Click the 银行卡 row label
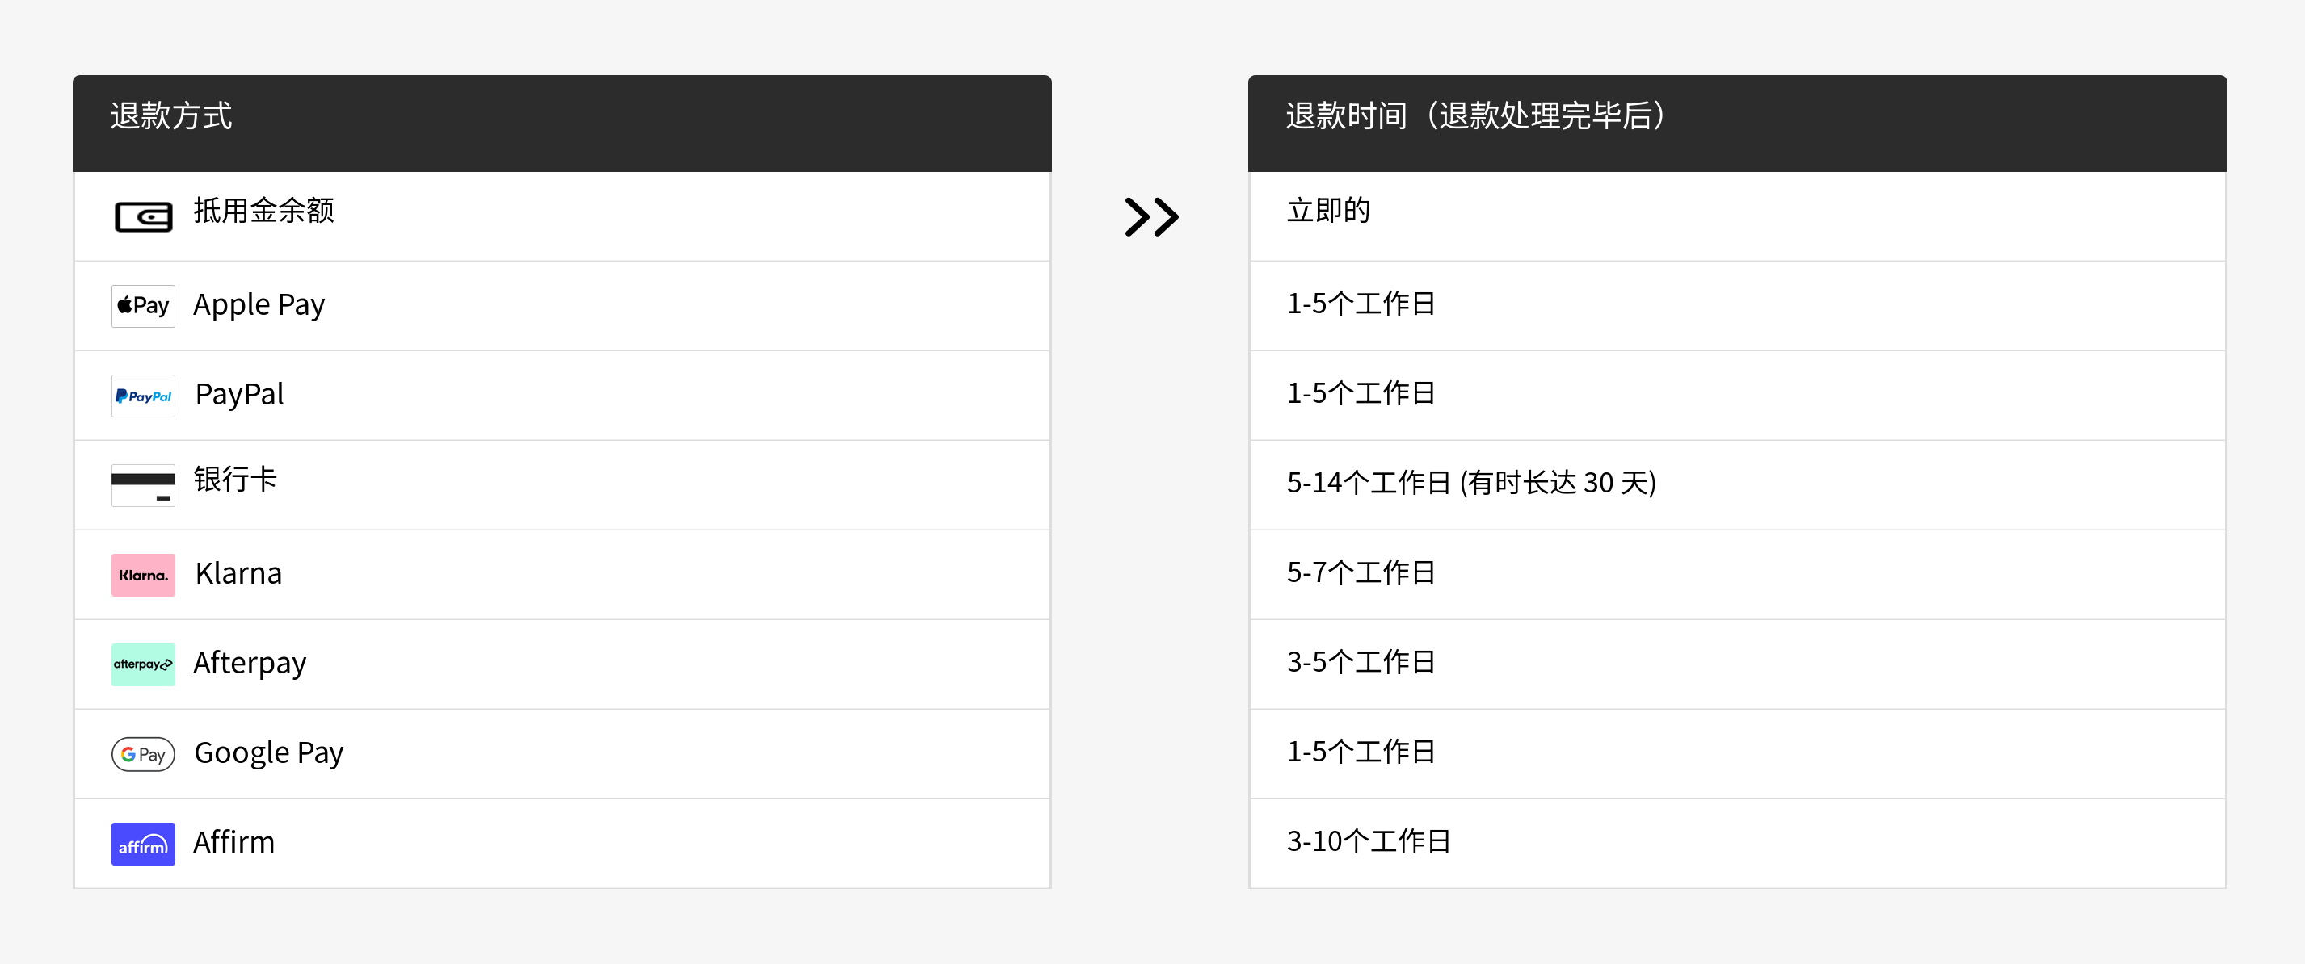Image resolution: width=2305 pixels, height=964 pixels. [235, 480]
